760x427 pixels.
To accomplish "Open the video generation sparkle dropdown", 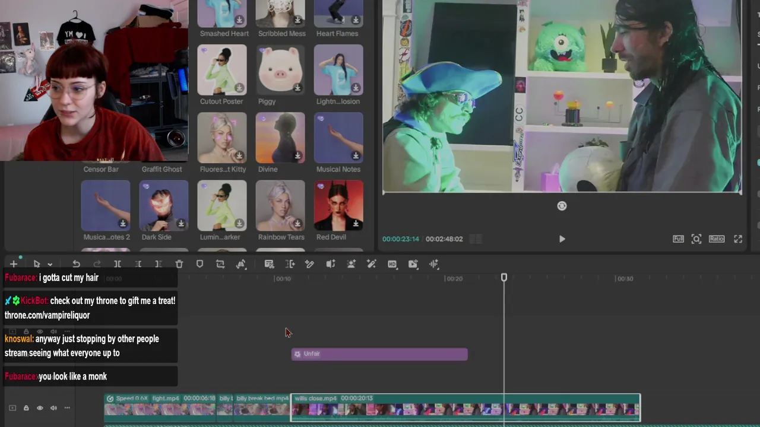I will [413, 264].
